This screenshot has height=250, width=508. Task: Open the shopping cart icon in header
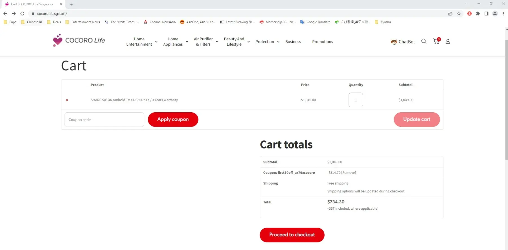point(436,41)
